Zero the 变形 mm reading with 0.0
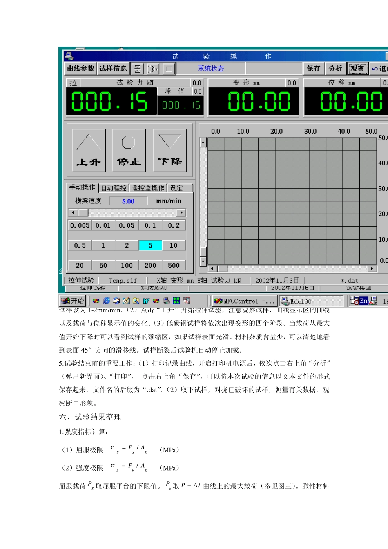 (x=292, y=83)
